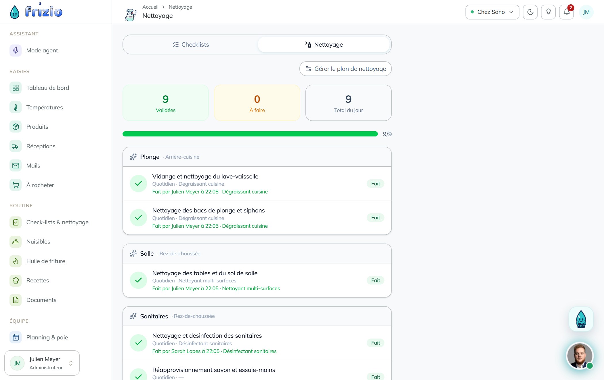Open the Frizio droplet assistant widget

pos(581,319)
